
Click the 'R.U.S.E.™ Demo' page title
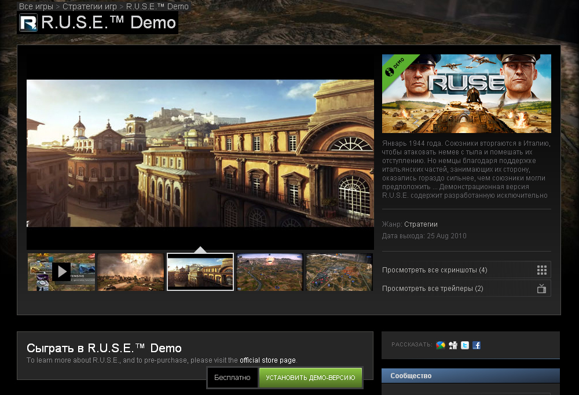[109, 23]
